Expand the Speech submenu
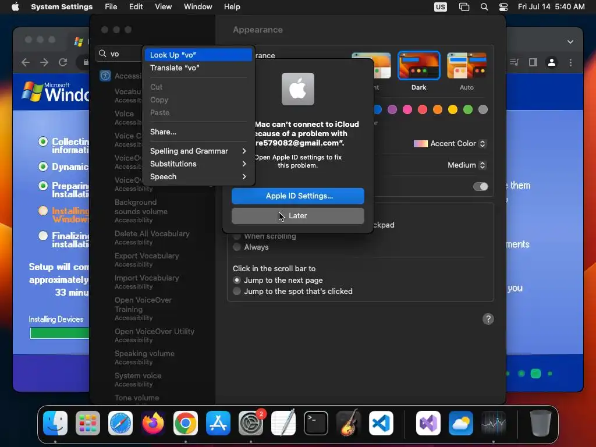 point(198,177)
